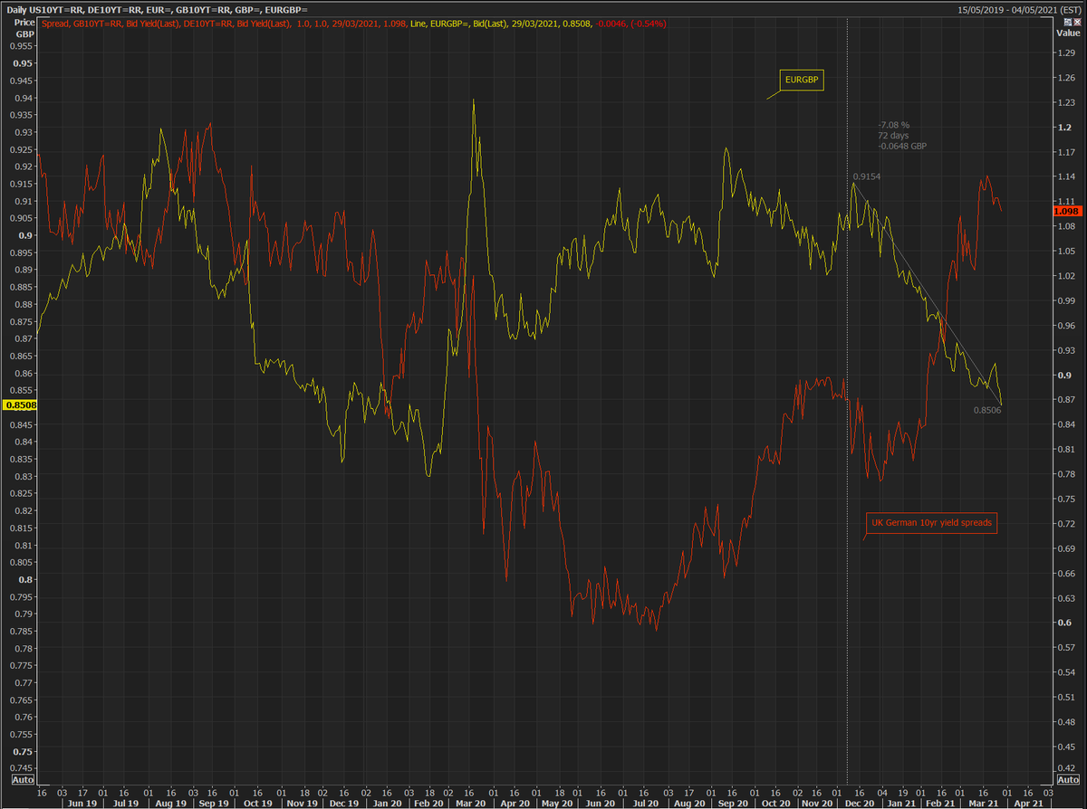
Task: Click the 0.9154 peak value label
Action: (866, 176)
